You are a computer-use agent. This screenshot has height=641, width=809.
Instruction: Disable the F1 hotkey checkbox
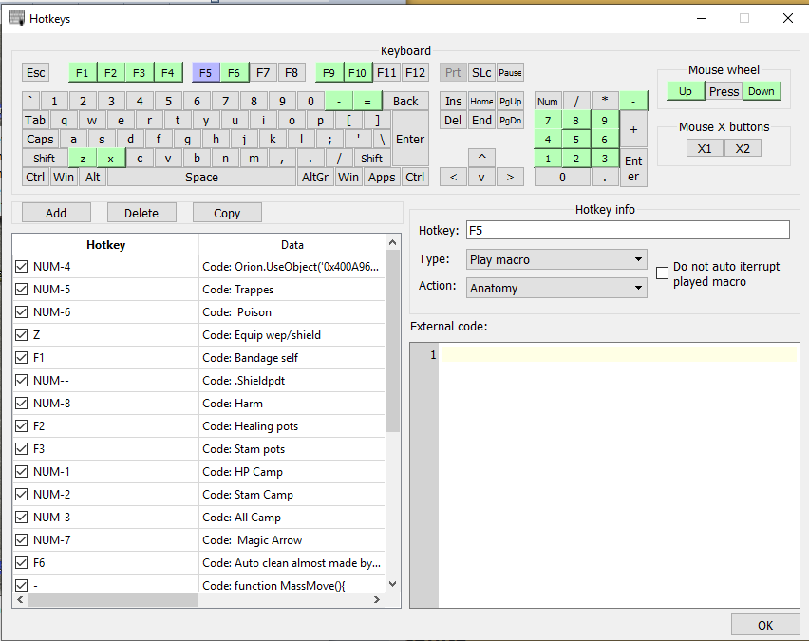click(x=21, y=358)
